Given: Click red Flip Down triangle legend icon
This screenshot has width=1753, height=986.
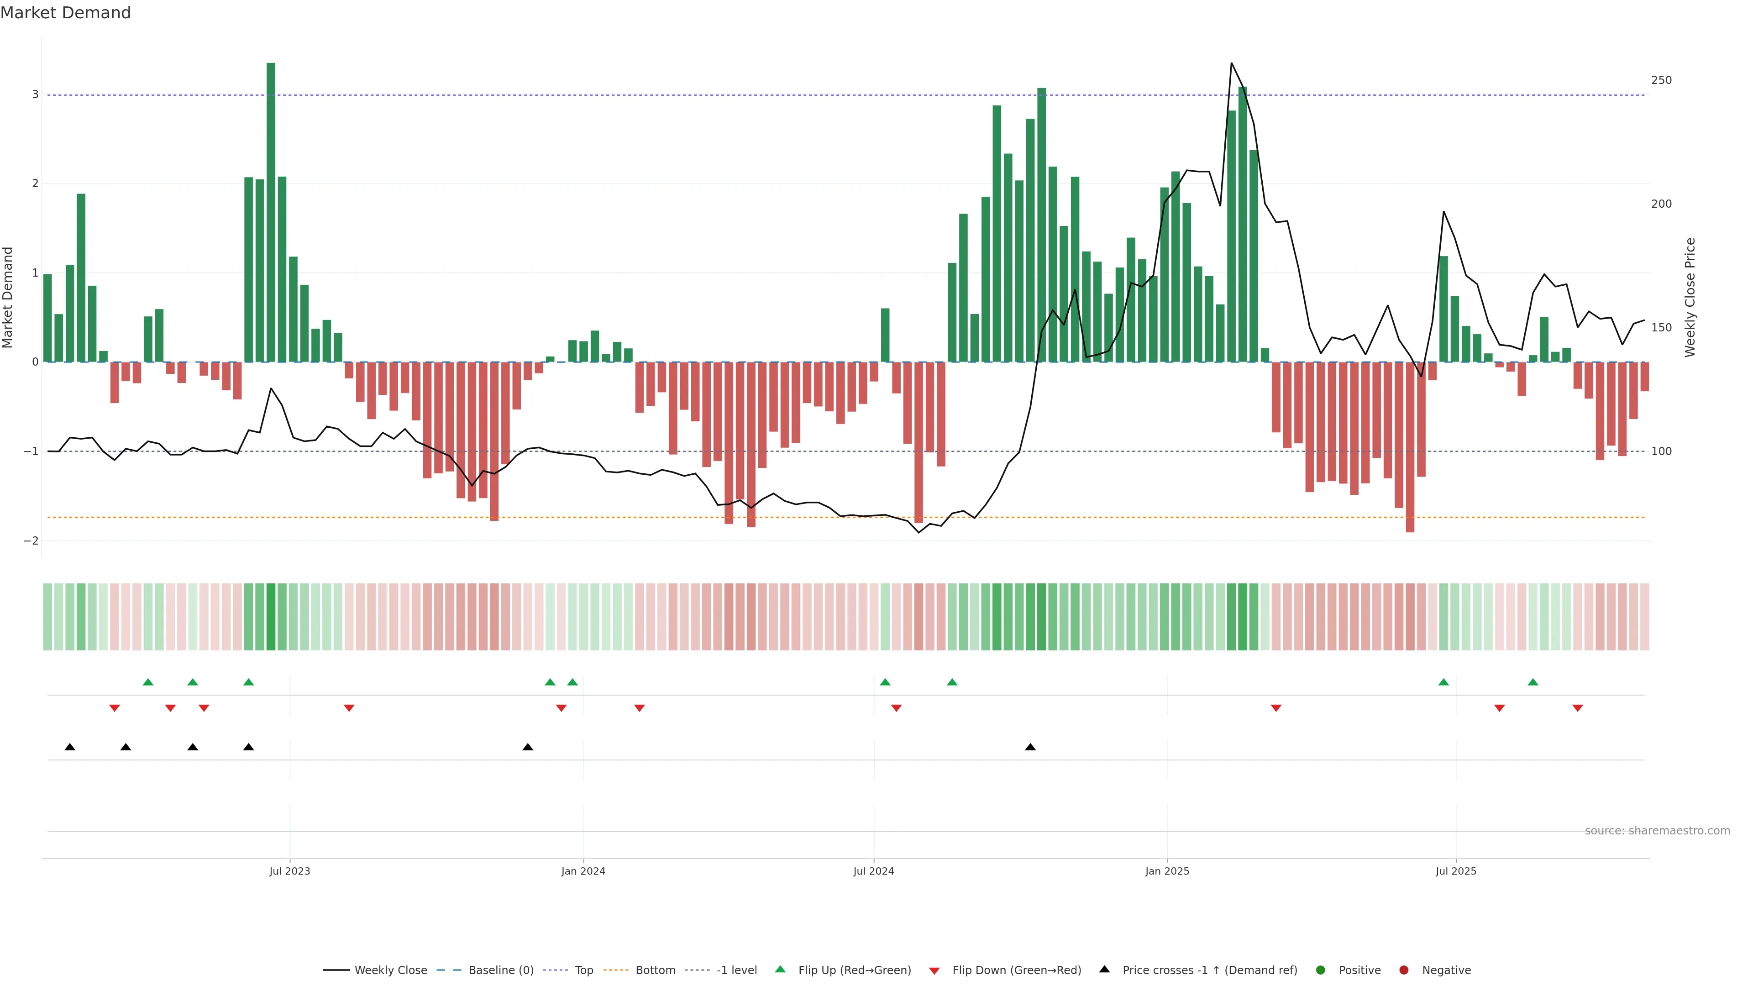Looking at the screenshot, I should click(934, 970).
